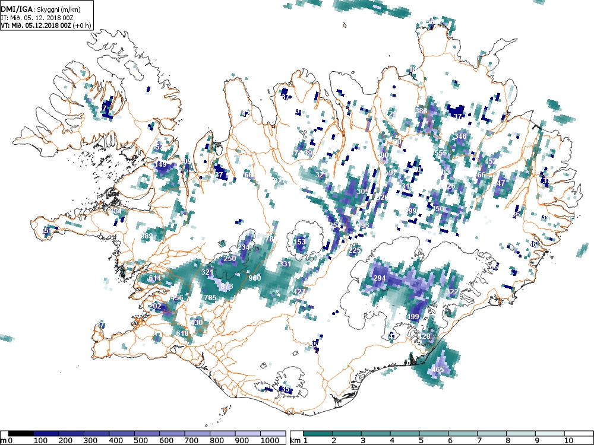This screenshot has height=445, width=594.
Task: Select the '5' km legend label
Action: (421, 440)
